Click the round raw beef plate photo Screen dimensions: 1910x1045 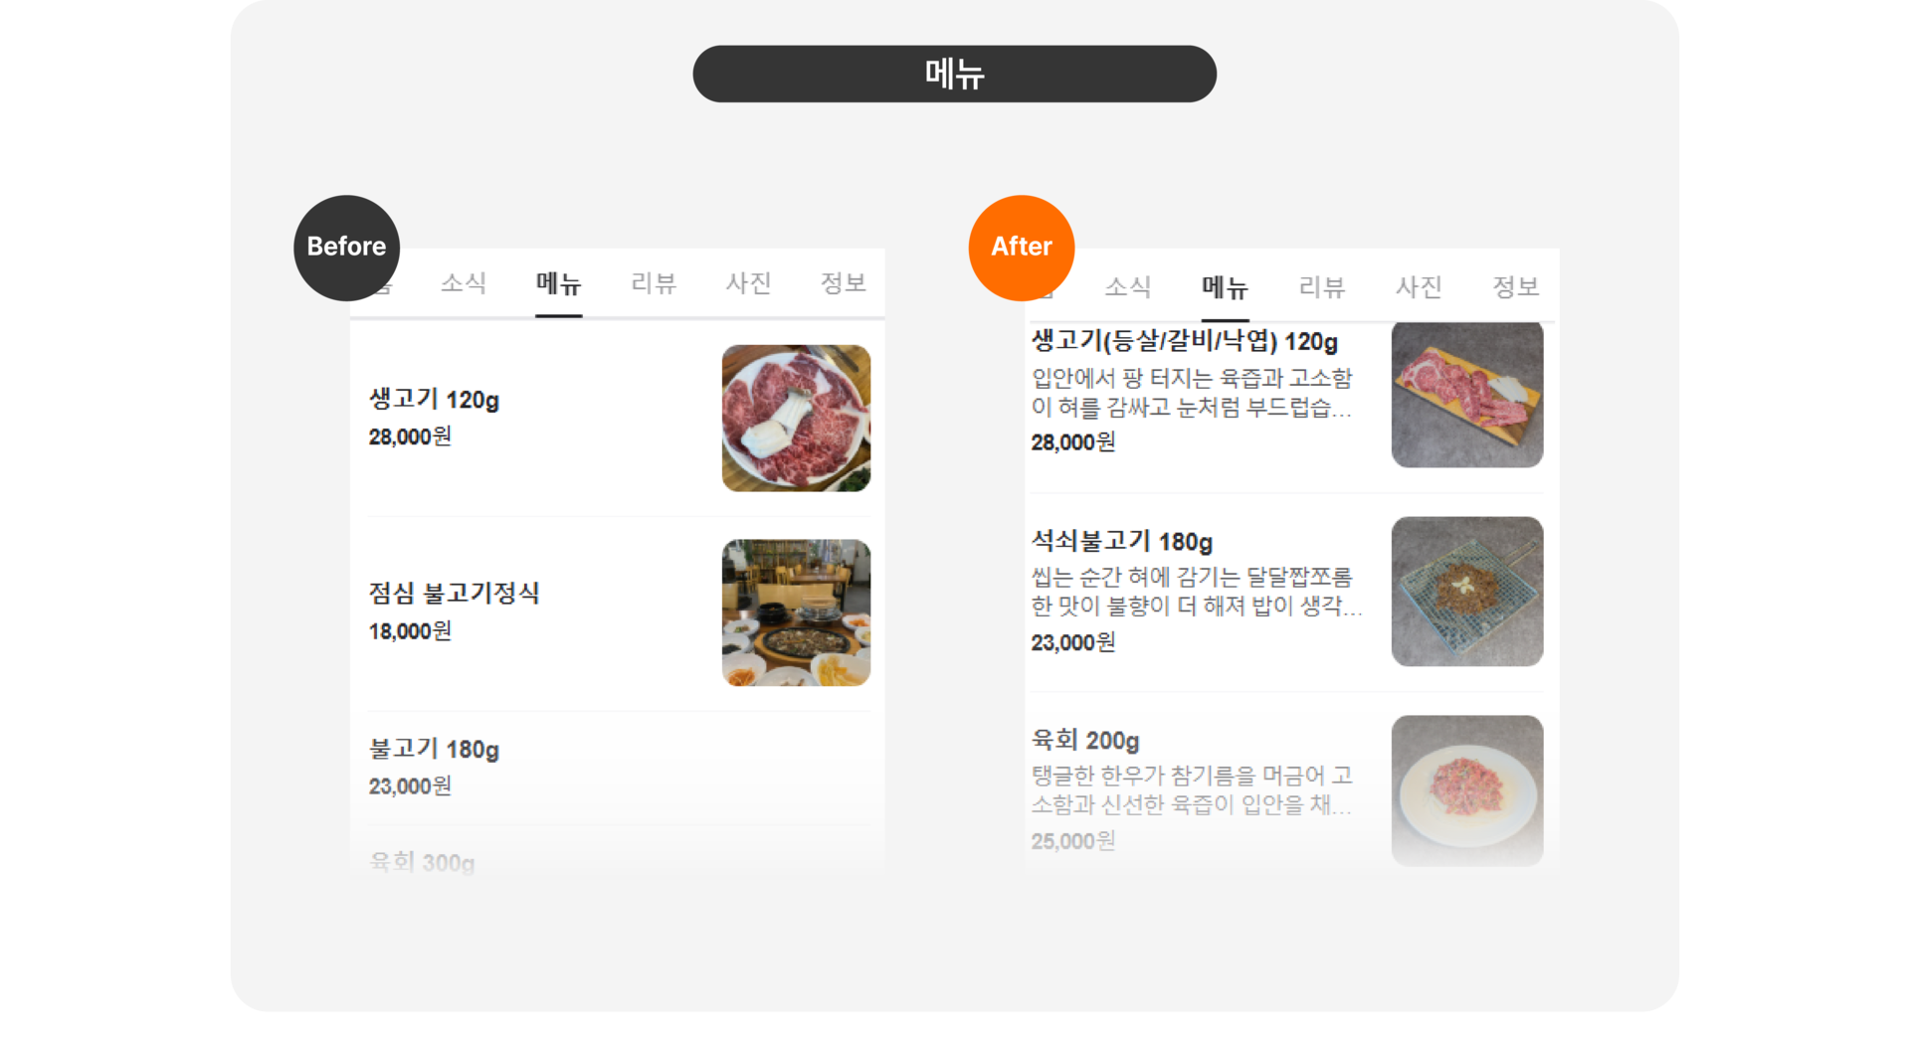(796, 418)
